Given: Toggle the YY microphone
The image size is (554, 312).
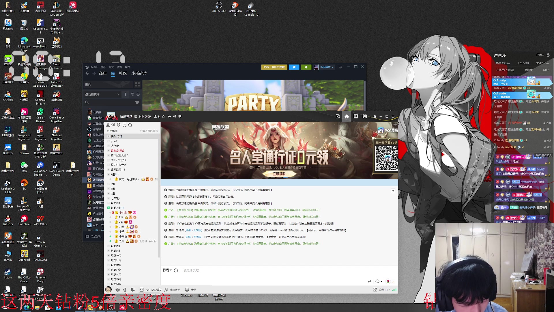Looking at the screenshot, I should [x=125, y=289].
